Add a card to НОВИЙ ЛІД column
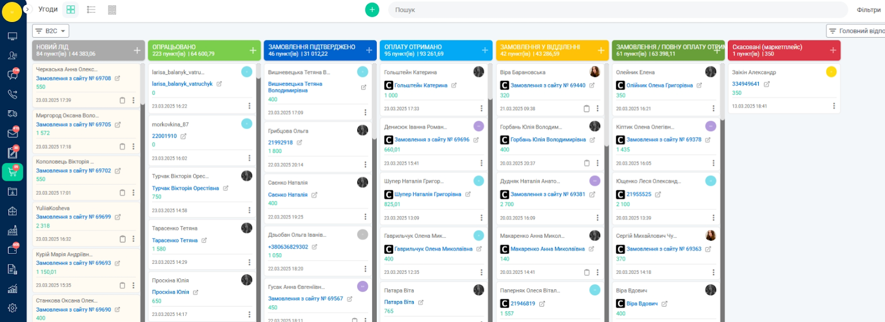The height and width of the screenshot is (322, 885). coord(137,50)
